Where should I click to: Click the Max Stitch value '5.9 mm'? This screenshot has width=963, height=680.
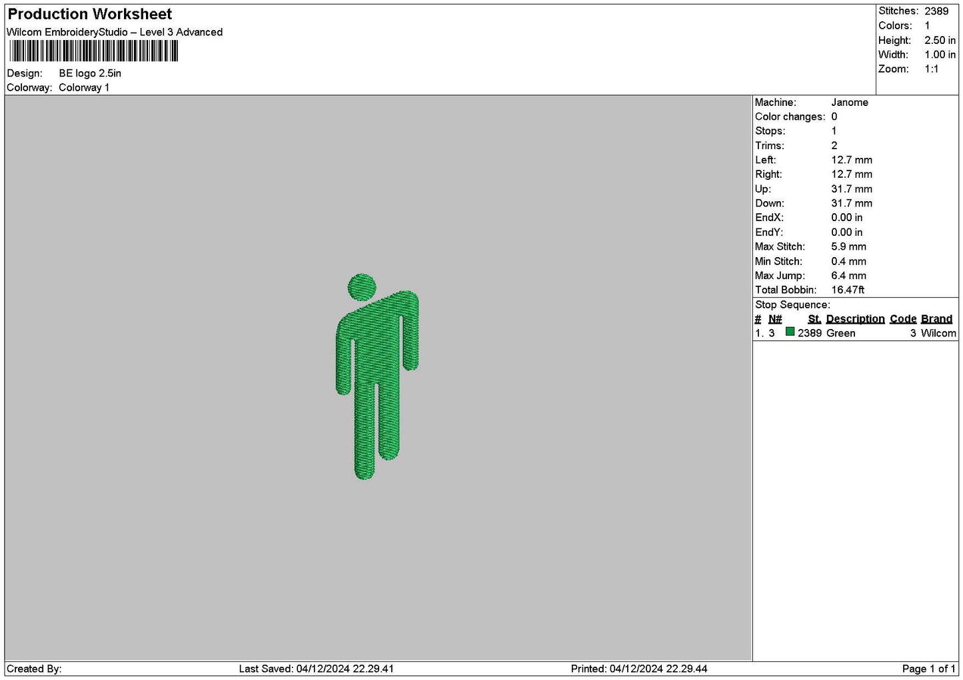click(x=848, y=246)
